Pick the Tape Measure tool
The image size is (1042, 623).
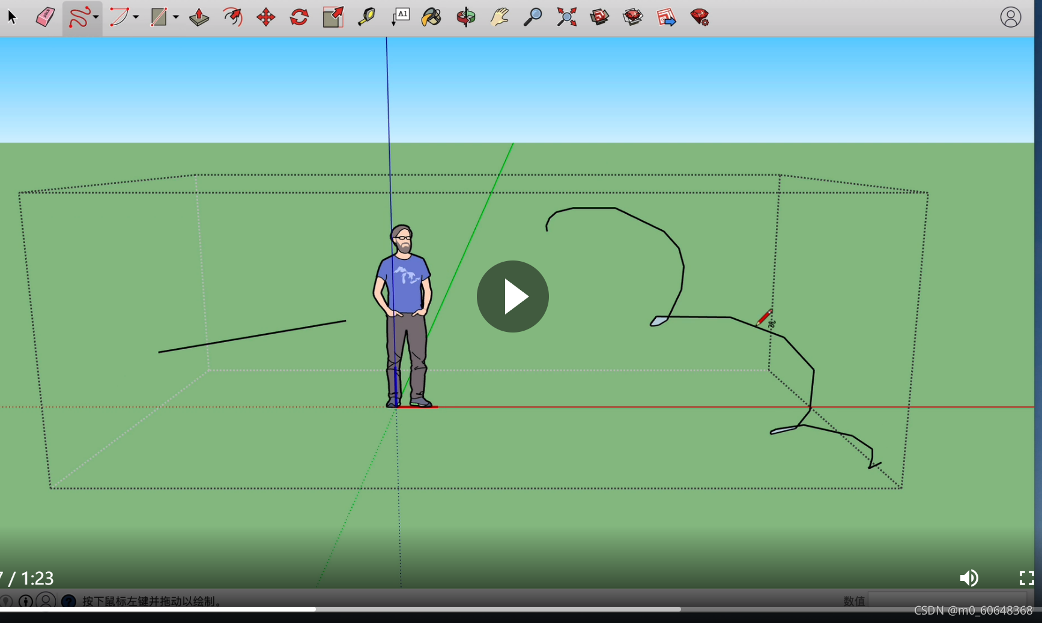(366, 17)
